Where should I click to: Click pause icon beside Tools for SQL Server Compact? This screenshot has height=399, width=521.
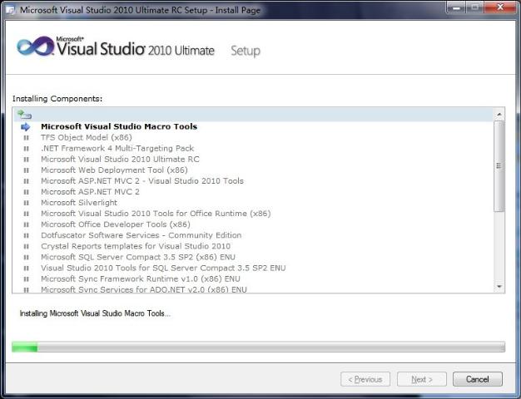click(27, 268)
